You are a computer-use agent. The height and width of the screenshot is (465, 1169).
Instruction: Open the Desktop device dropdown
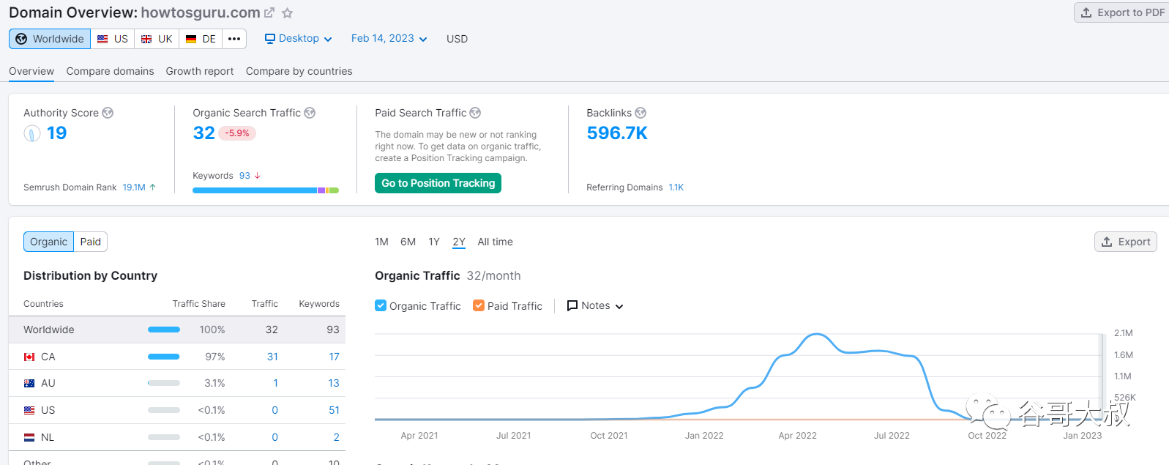point(298,39)
